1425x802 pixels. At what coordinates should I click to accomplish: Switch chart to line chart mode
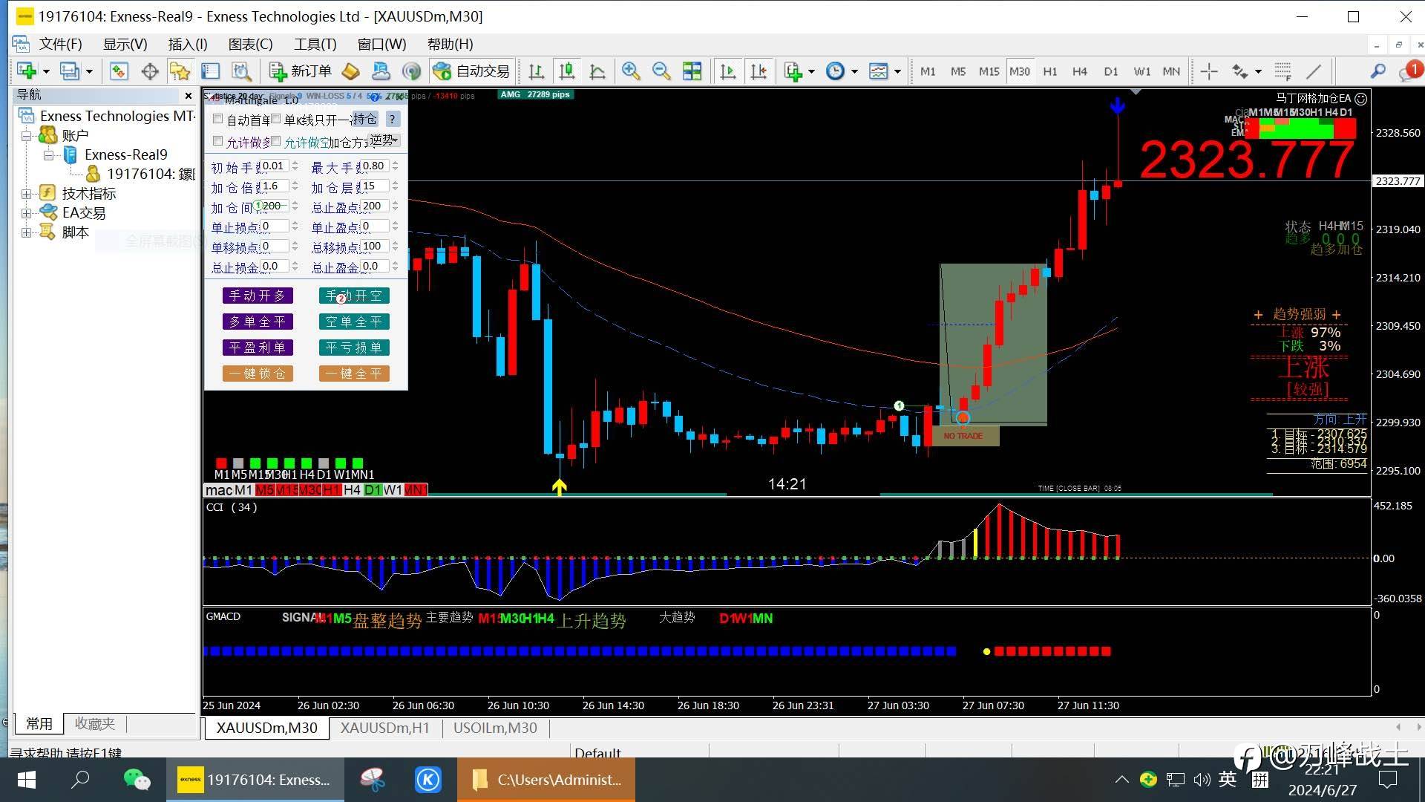[x=597, y=71]
